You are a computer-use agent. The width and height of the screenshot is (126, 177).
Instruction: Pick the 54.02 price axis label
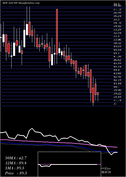[117, 26]
